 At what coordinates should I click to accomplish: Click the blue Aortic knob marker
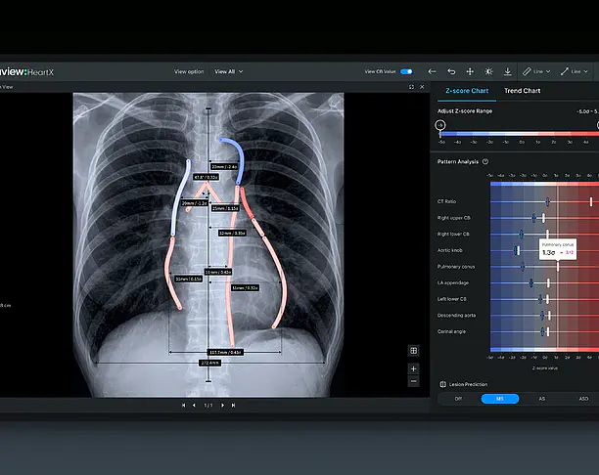pos(516,250)
